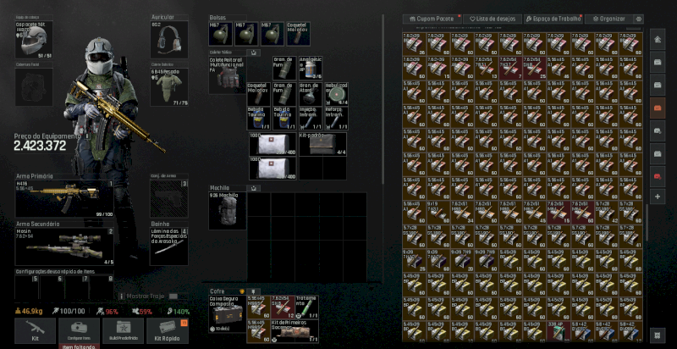Screen dimensions: 677x349
Task: Select the 6B45 Pesado body armor
Action: pyautogui.click(x=169, y=86)
